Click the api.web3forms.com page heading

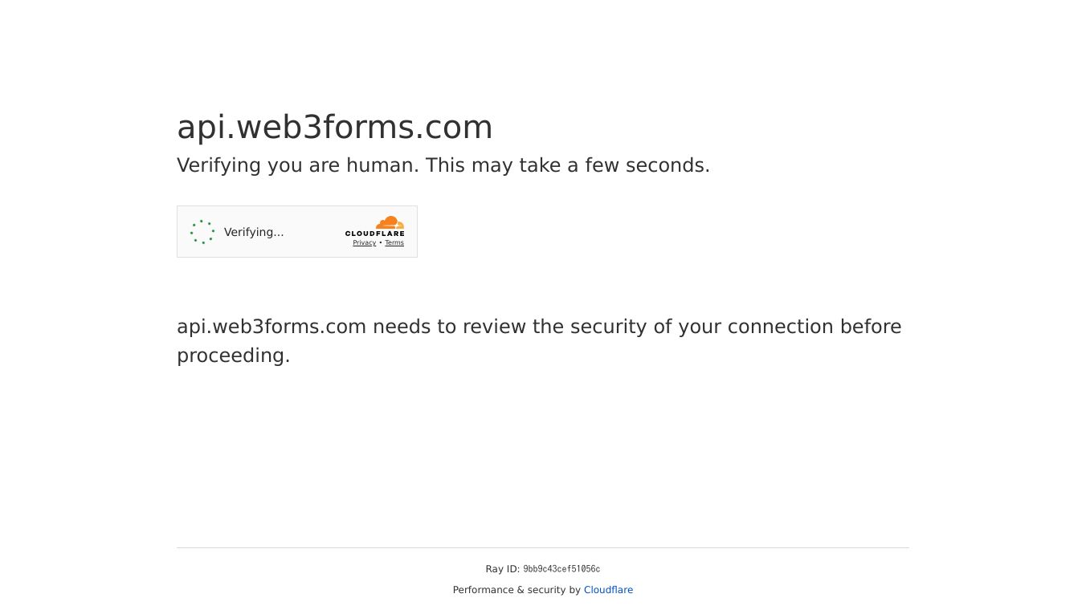(334, 127)
